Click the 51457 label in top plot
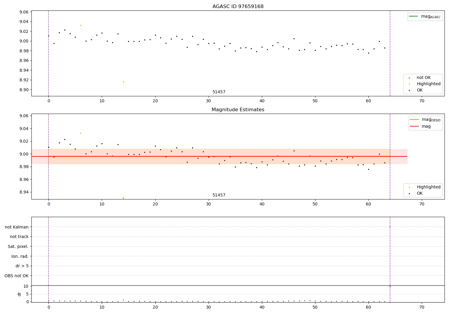The width and height of the screenshot is (449, 314). click(x=219, y=92)
